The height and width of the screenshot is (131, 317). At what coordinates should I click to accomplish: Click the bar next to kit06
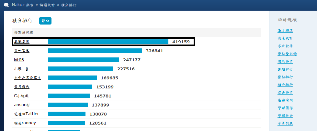pyautogui.click(x=84, y=60)
